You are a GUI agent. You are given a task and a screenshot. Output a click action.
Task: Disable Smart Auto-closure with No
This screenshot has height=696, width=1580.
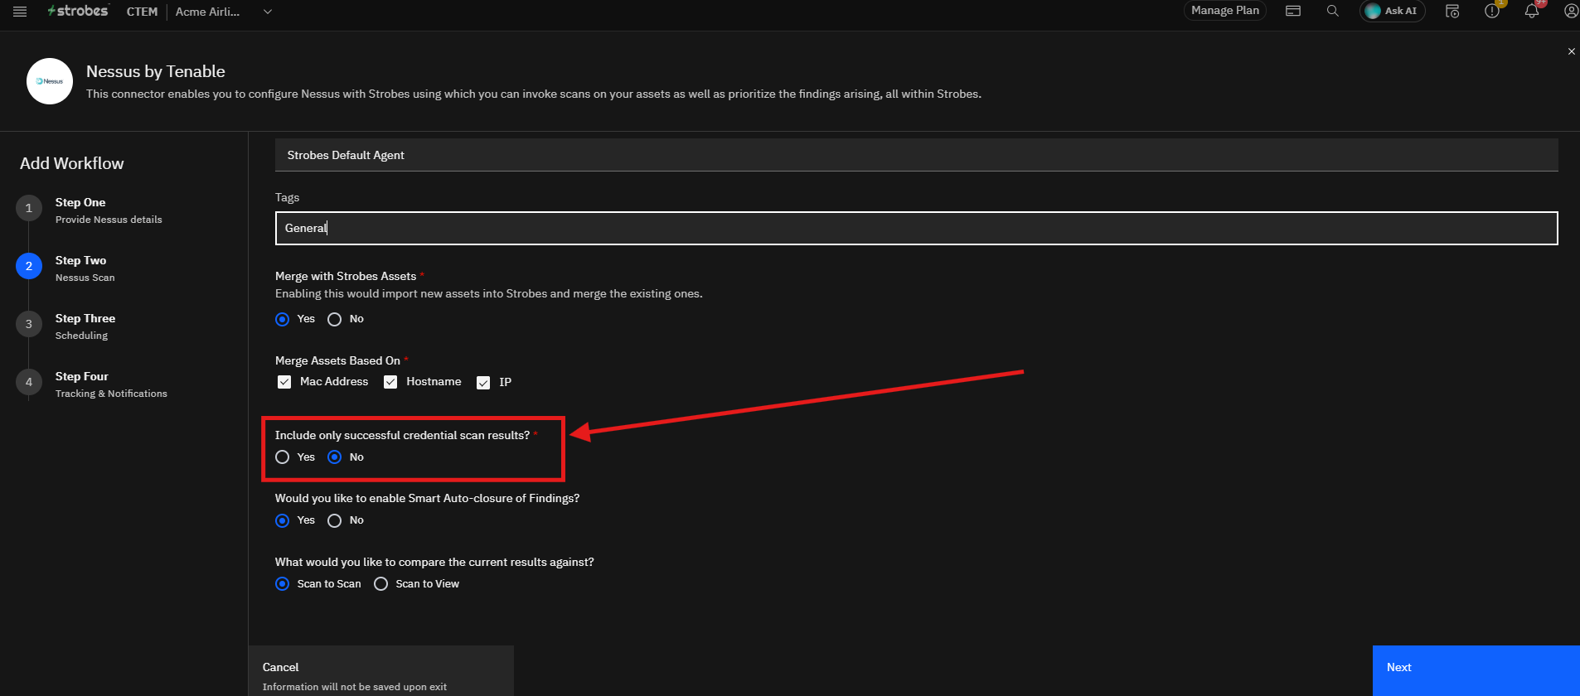335,520
